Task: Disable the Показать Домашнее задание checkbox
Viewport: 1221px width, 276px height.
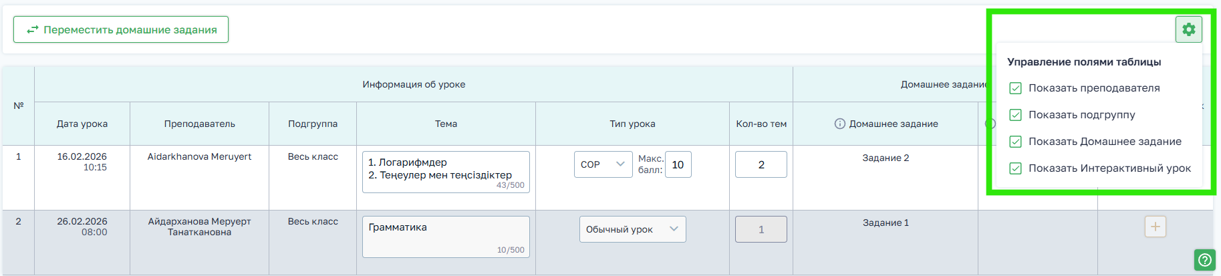Action: pyautogui.click(x=1015, y=142)
